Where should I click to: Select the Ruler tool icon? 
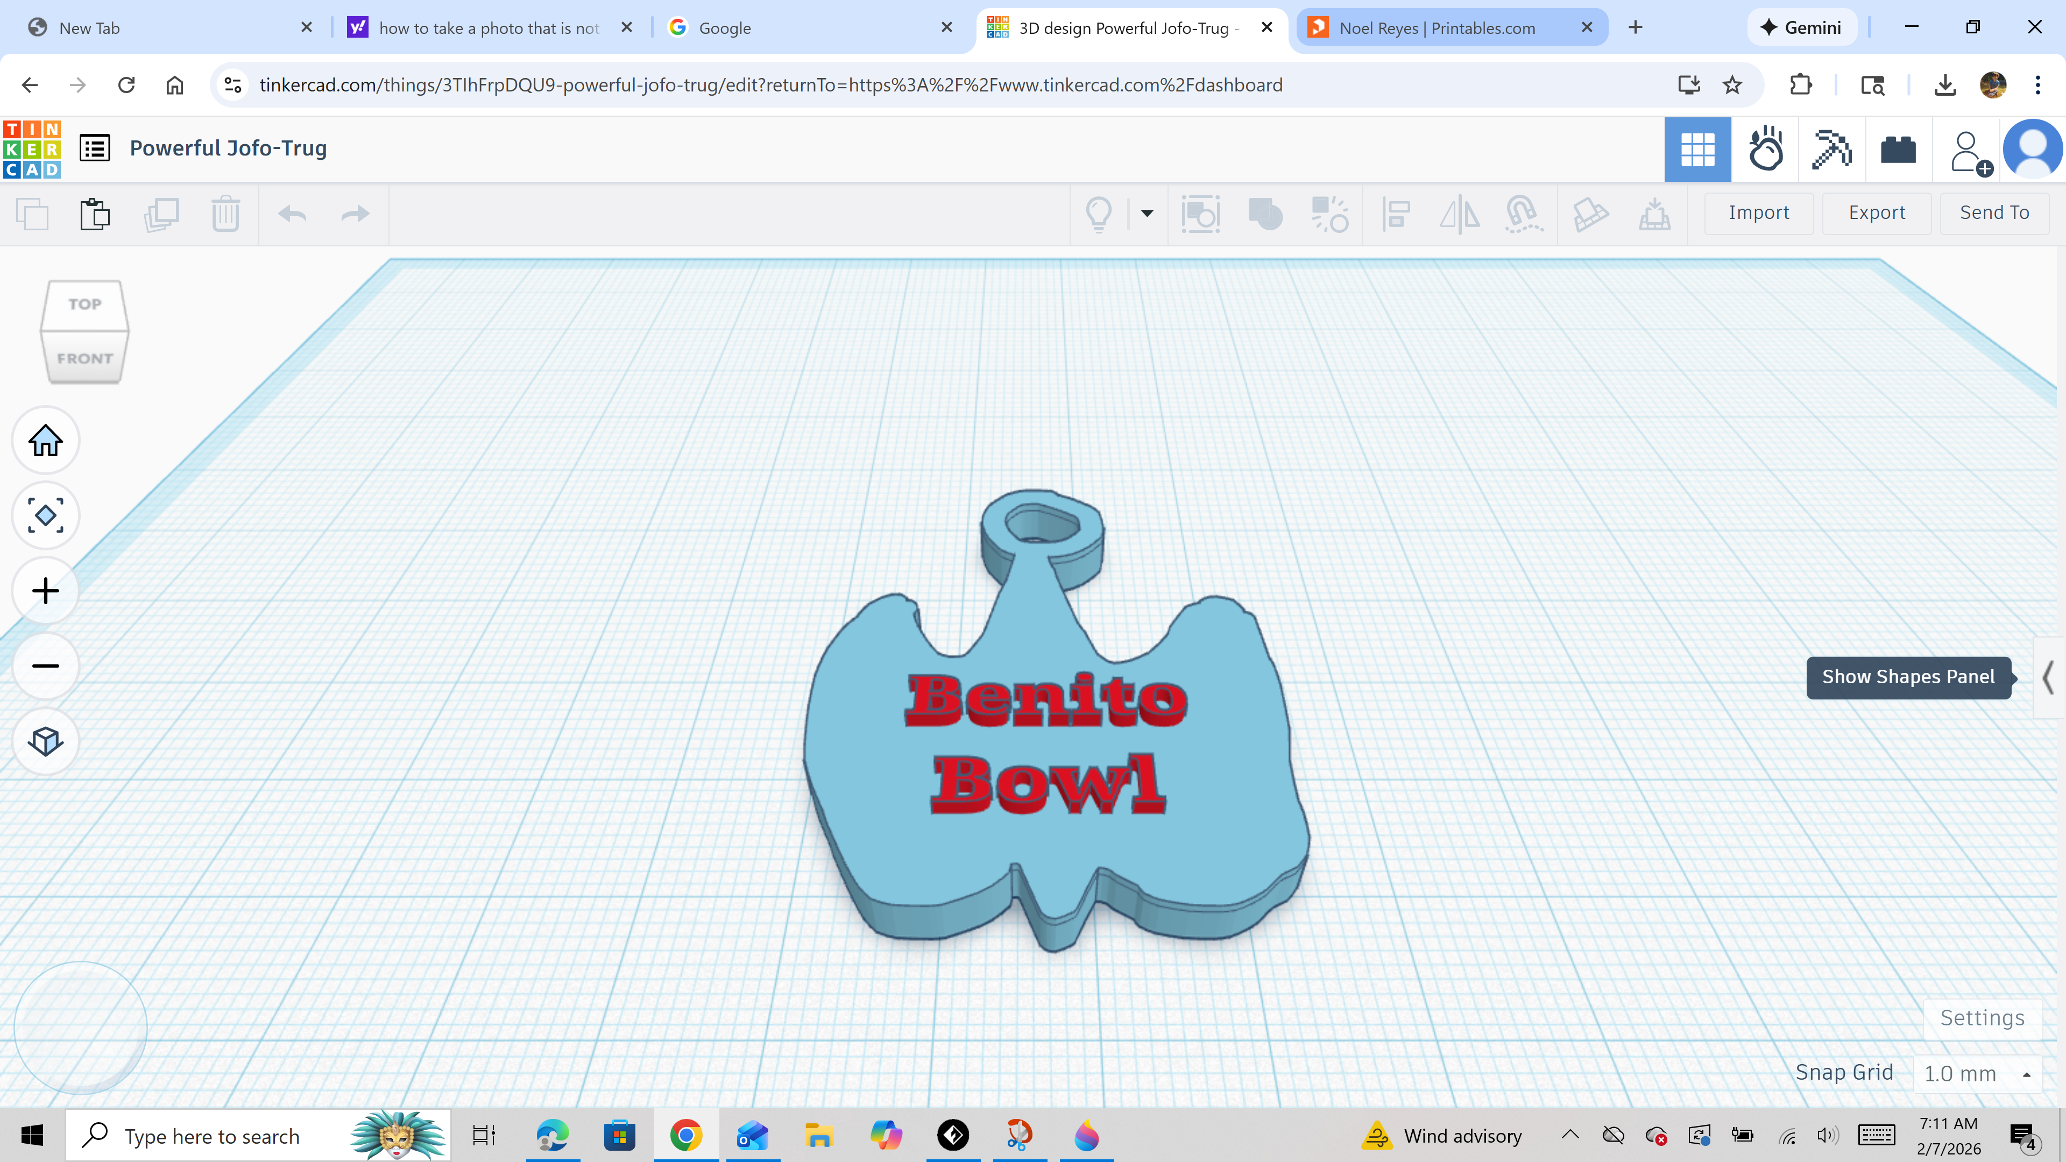tap(1654, 214)
